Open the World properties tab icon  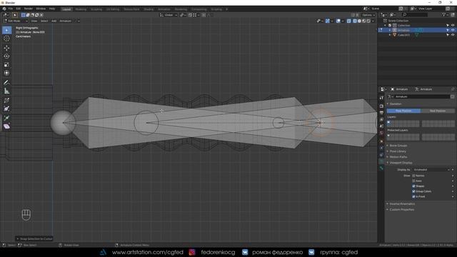tap(381, 133)
